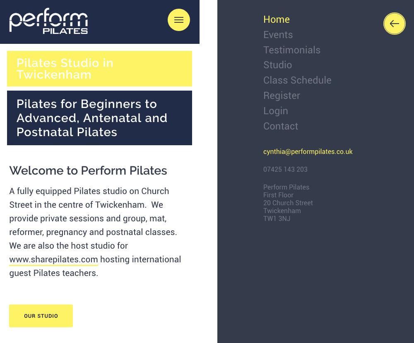Click the 20 Church Street address text

pyautogui.click(x=288, y=203)
